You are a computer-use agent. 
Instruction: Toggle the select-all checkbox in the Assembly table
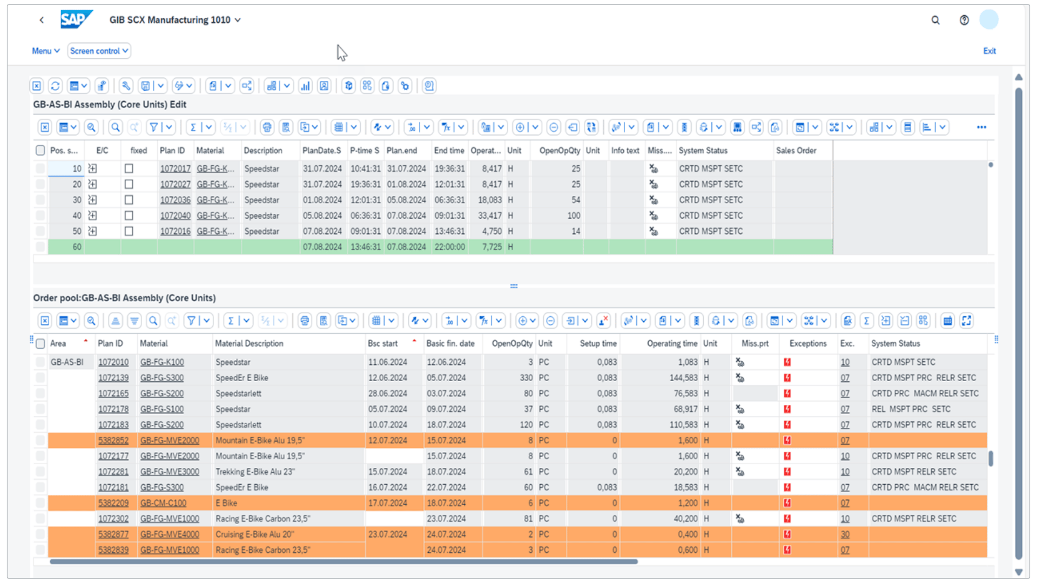point(40,150)
